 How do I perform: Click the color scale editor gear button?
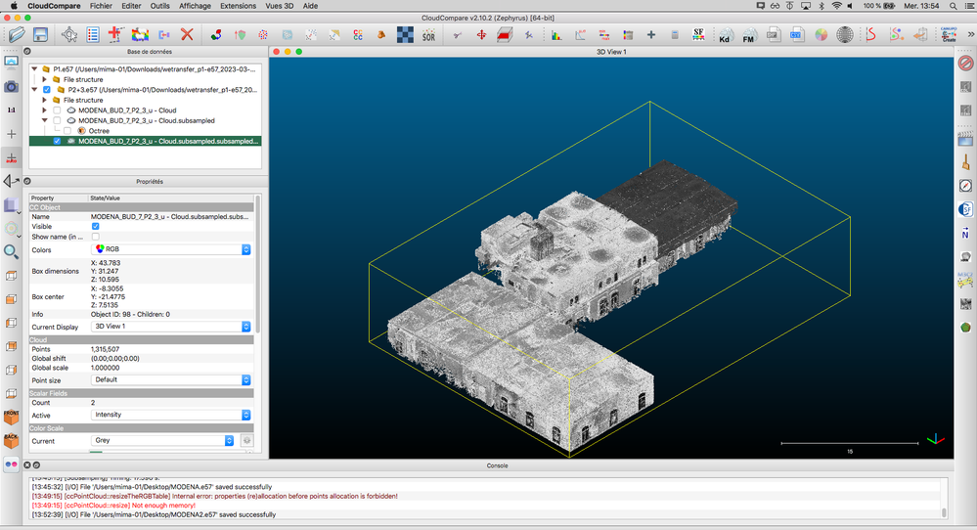pos(247,441)
